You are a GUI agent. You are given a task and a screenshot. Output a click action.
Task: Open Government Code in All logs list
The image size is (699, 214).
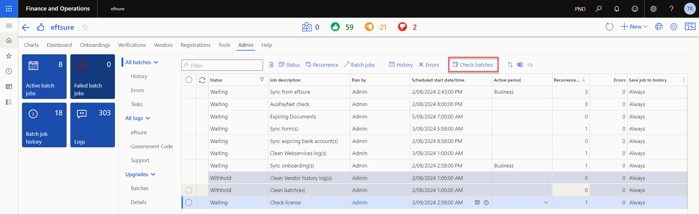click(152, 146)
